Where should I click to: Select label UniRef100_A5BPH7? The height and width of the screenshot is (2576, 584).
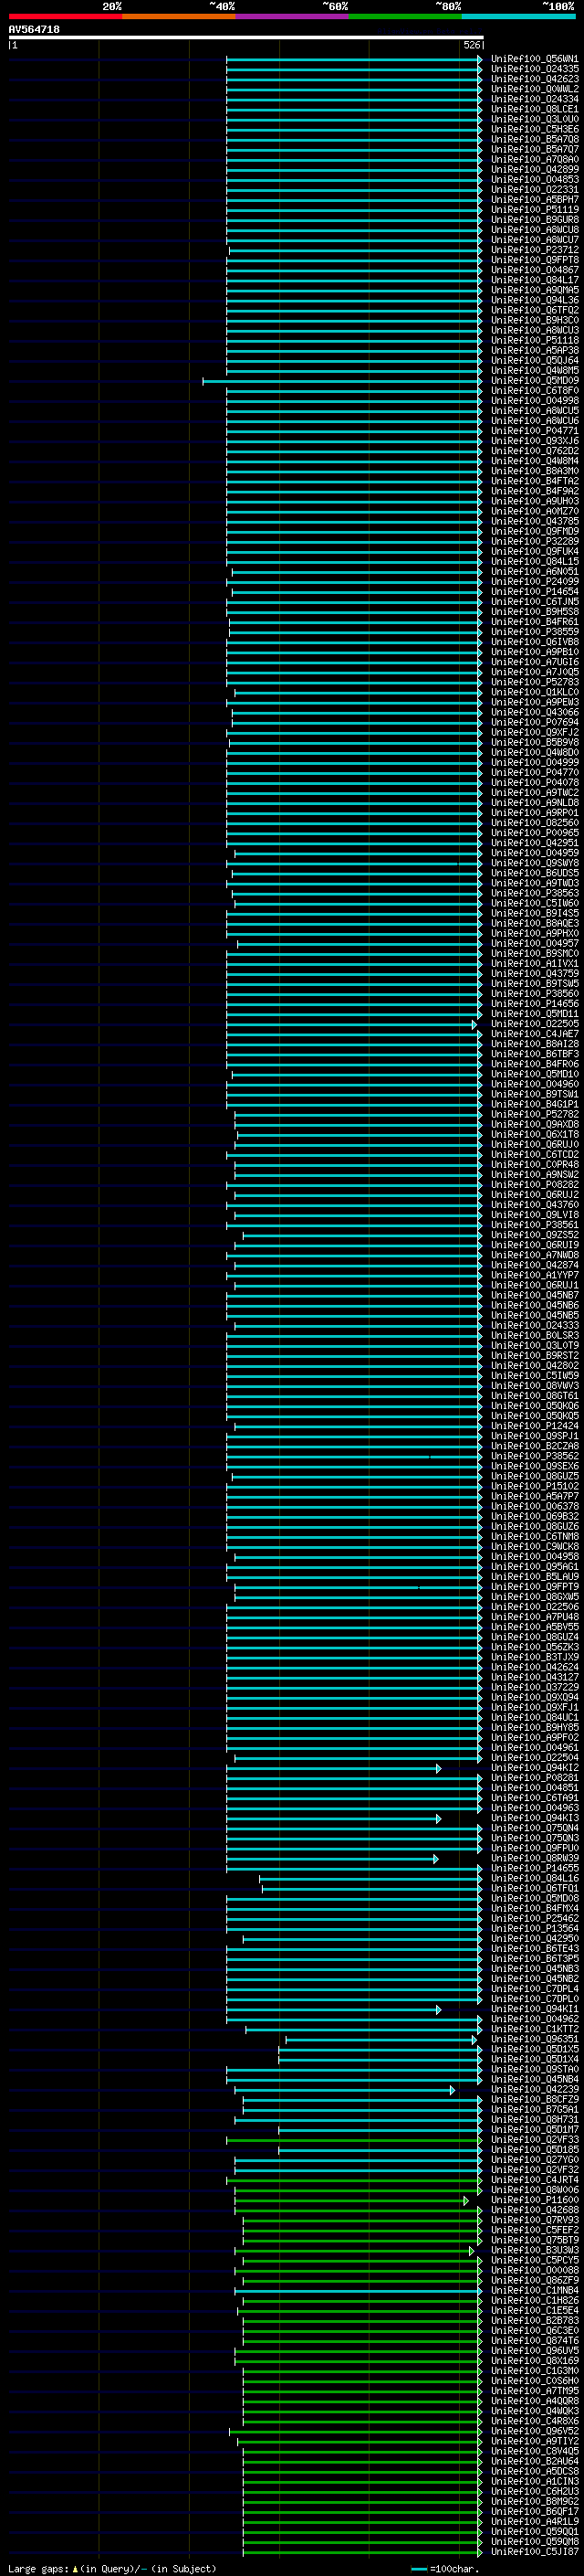pyautogui.click(x=534, y=200)
